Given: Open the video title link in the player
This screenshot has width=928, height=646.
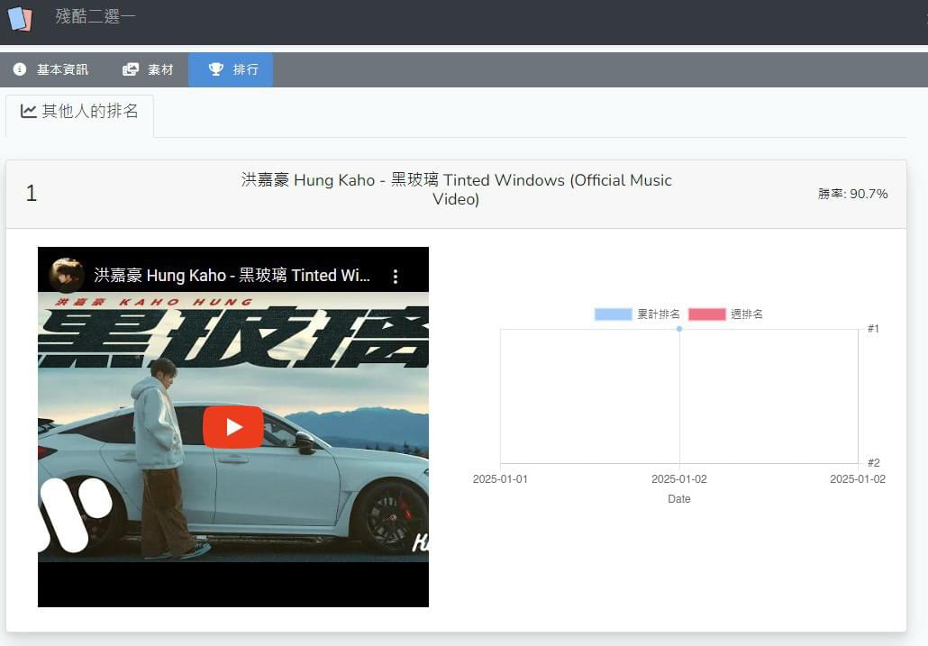Looking at the screenshot, I should coord(232,276).
